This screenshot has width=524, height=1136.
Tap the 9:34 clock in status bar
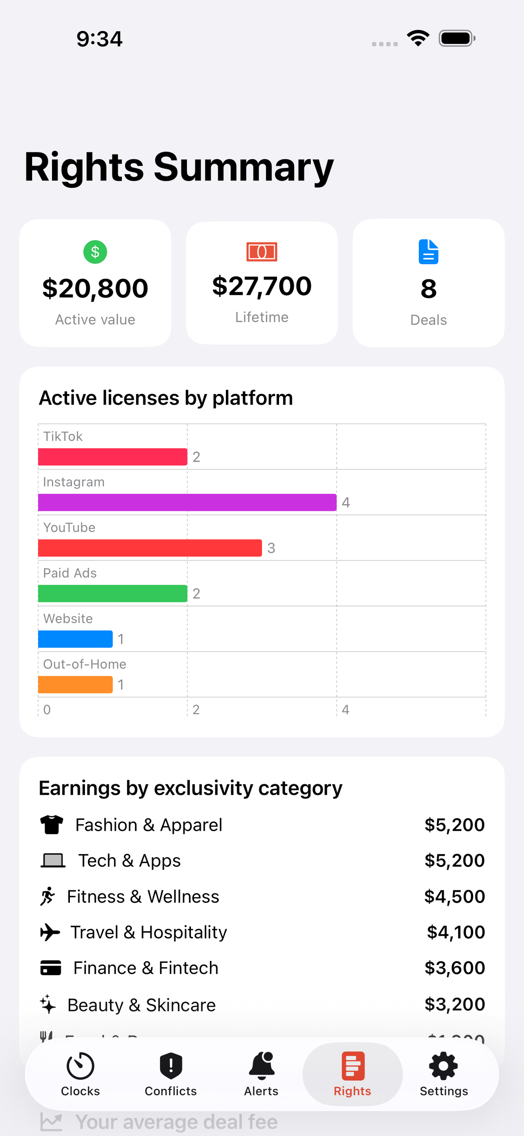click(100, 39)
